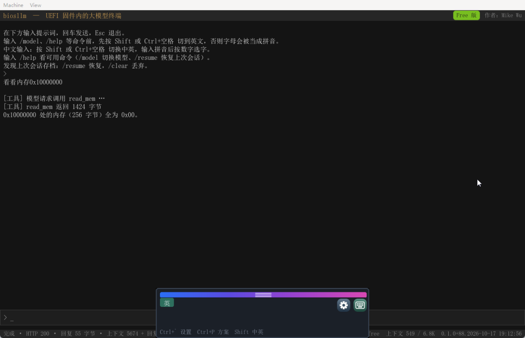Click the author text 作者: Mike Wu
The height and width of the screenshot is (338, 525).
click(x=503, y=16)
